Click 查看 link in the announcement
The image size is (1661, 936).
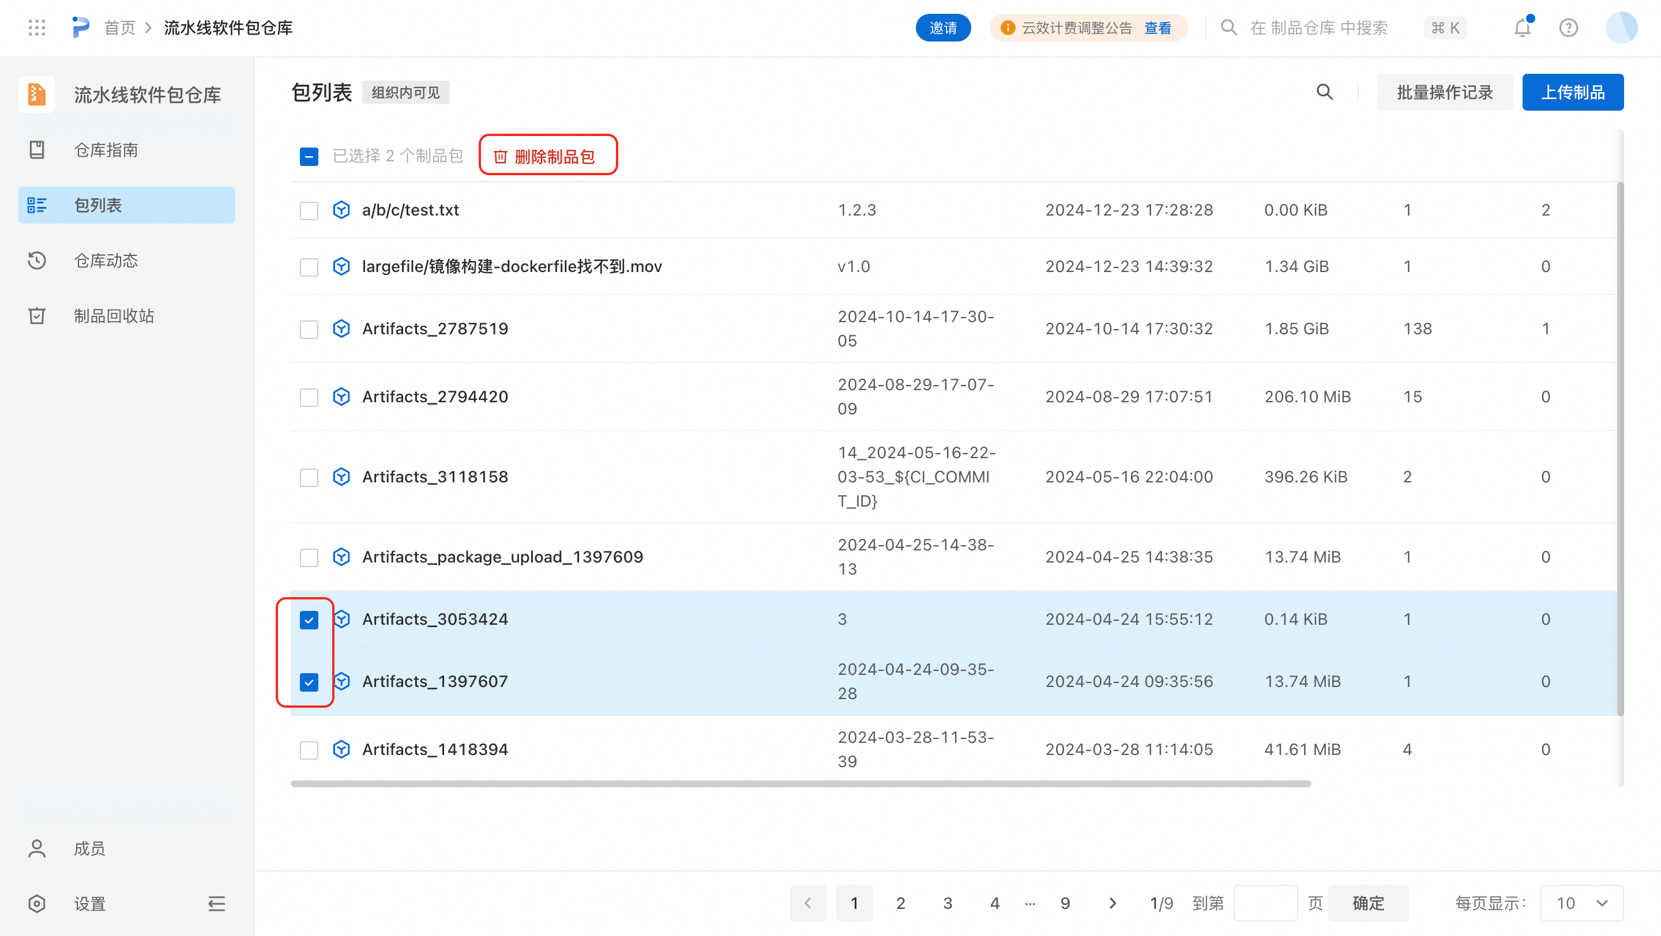click(x=1158, y=28)
